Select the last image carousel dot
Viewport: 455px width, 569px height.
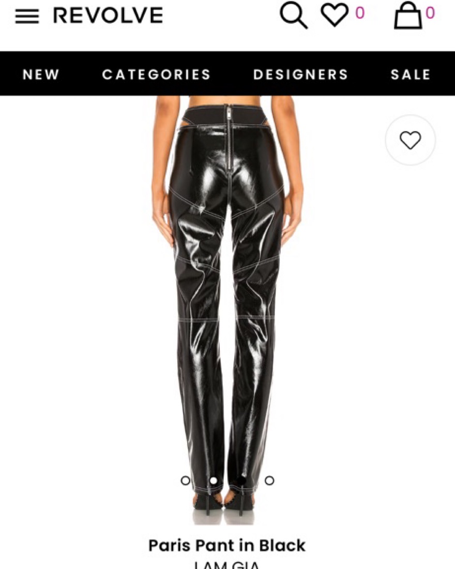[x=269, y=480]
